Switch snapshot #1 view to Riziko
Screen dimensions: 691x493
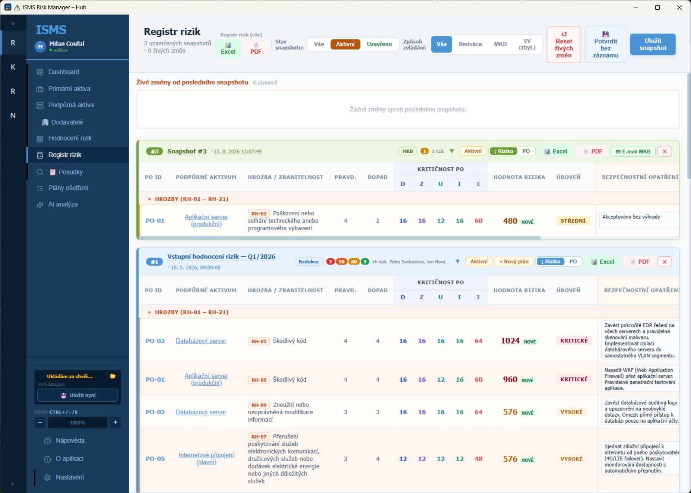click(x=551, y=262)
